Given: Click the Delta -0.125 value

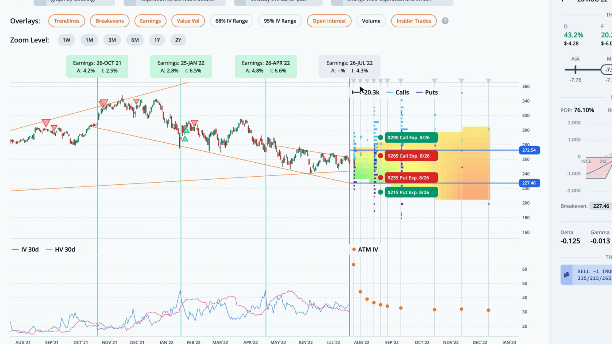Looking at the screenshot, I should tap(569, 241).
